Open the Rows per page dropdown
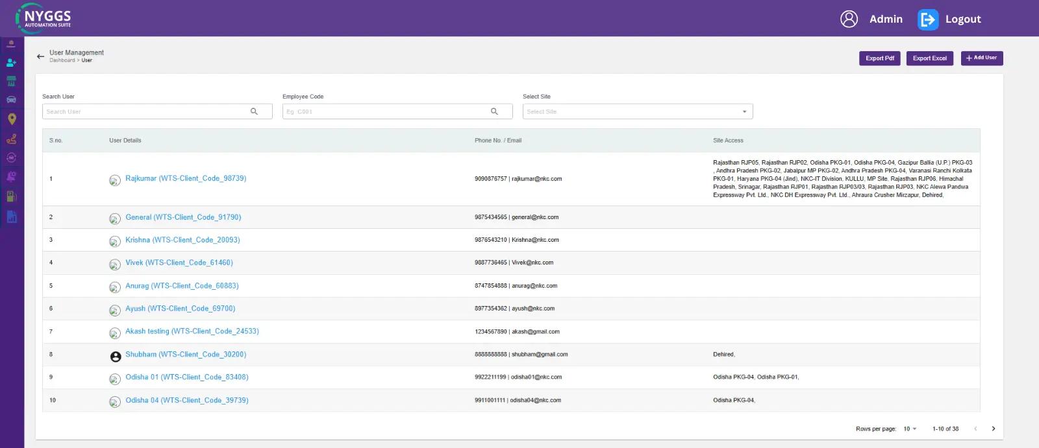 tap(909, 429)
